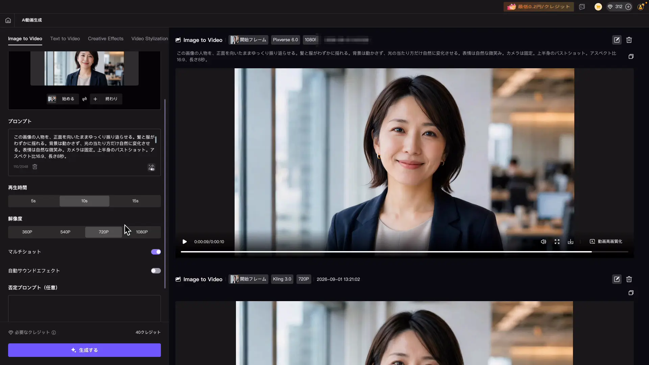Enable 自動サウンドエフェクト switch

[156, 271]
